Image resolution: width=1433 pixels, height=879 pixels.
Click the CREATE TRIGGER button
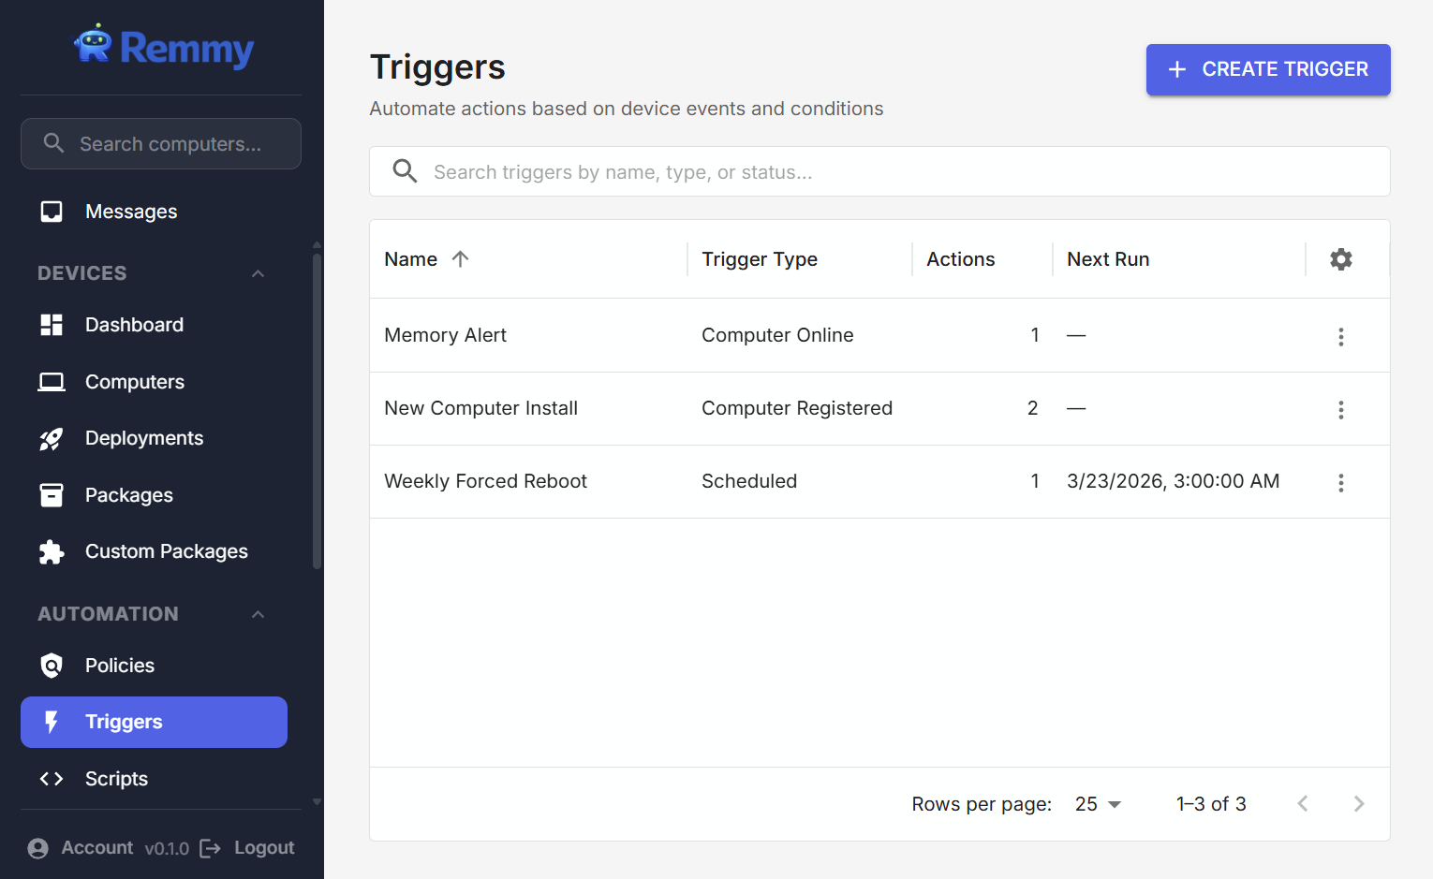point(1268,69)
